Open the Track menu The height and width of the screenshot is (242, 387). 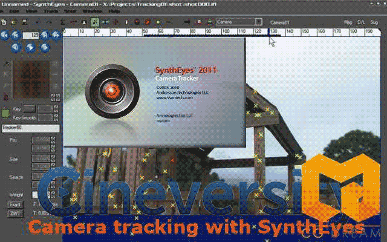coord(51,11)
